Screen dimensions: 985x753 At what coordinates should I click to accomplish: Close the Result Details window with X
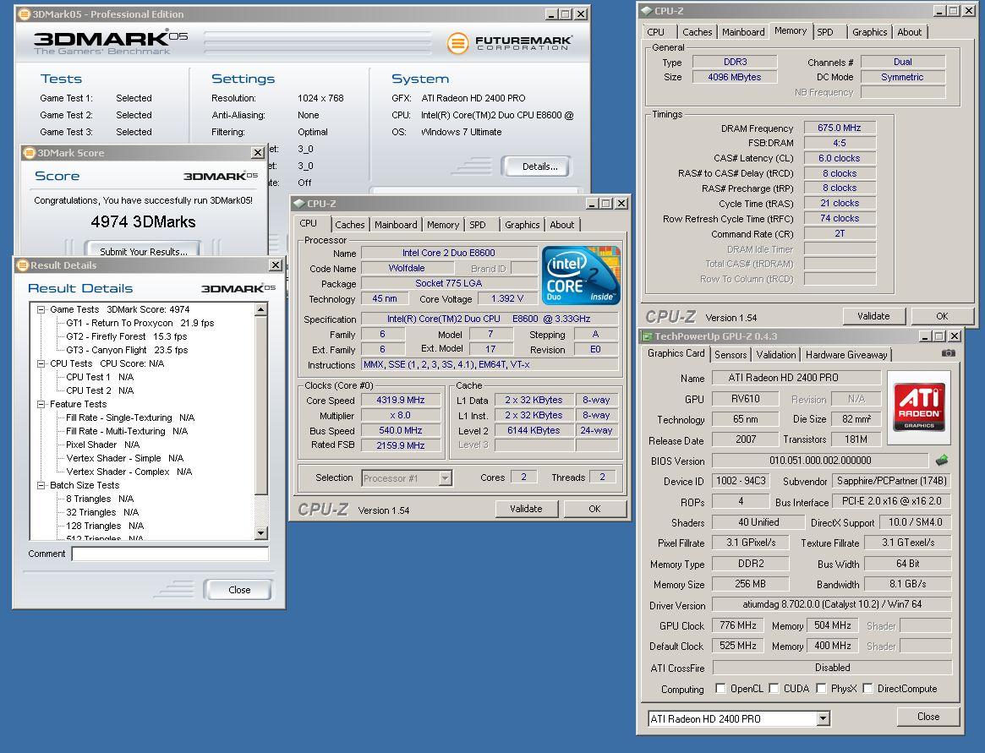275,265
